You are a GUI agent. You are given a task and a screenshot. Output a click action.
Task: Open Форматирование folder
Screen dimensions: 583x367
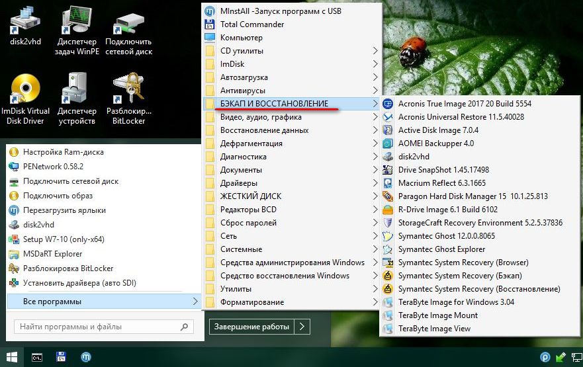291,302
